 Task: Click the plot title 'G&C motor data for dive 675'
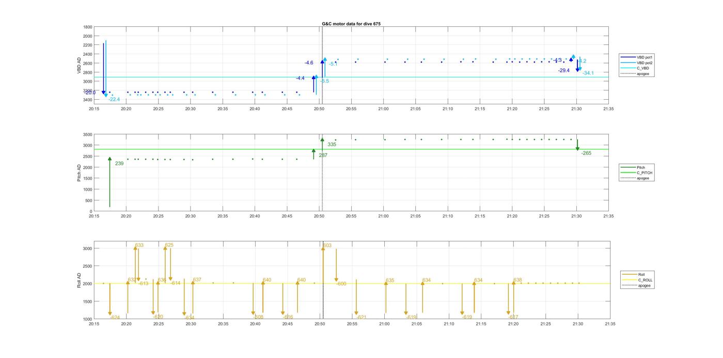[x=351, y=24]
